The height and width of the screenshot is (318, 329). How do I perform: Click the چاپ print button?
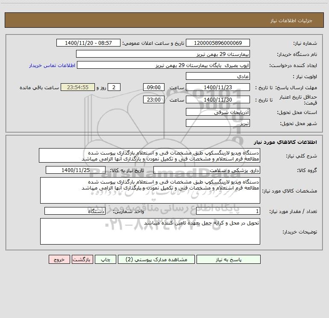[x=106, y=260]
